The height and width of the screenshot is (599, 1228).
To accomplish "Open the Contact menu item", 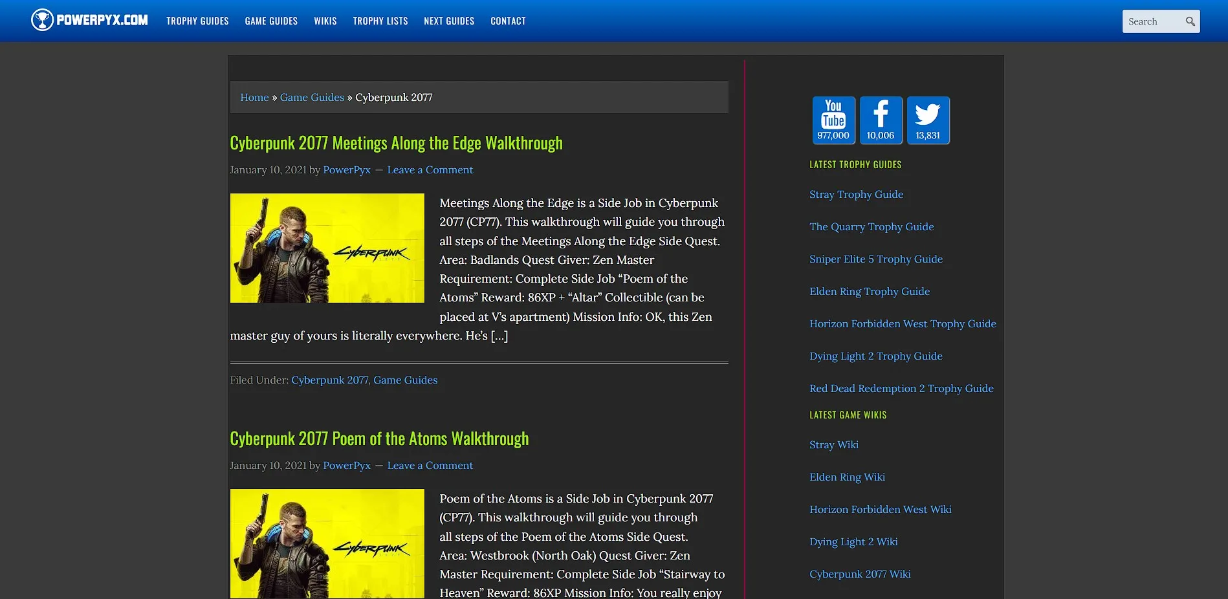I will click(x=508, y=21).
